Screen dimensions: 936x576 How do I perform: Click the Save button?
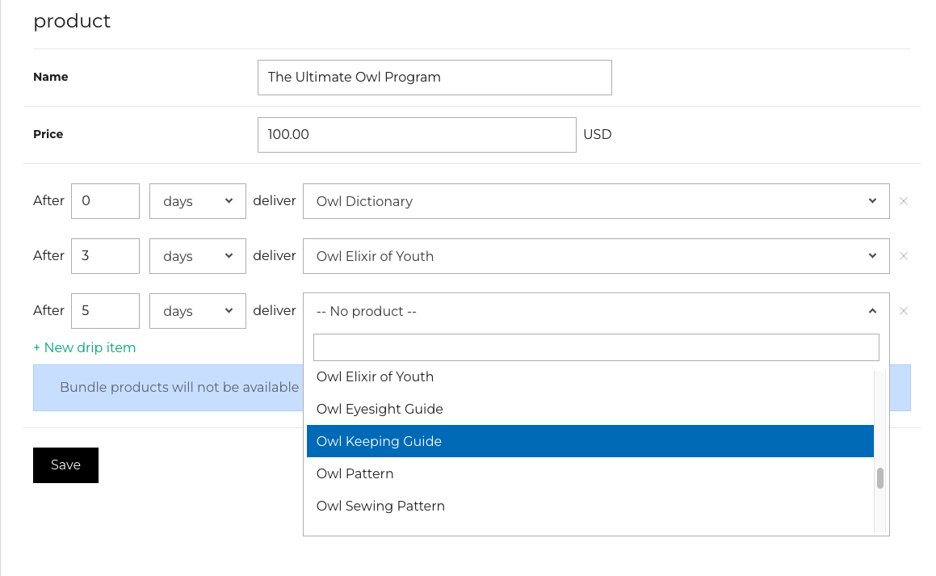[65, 465]
